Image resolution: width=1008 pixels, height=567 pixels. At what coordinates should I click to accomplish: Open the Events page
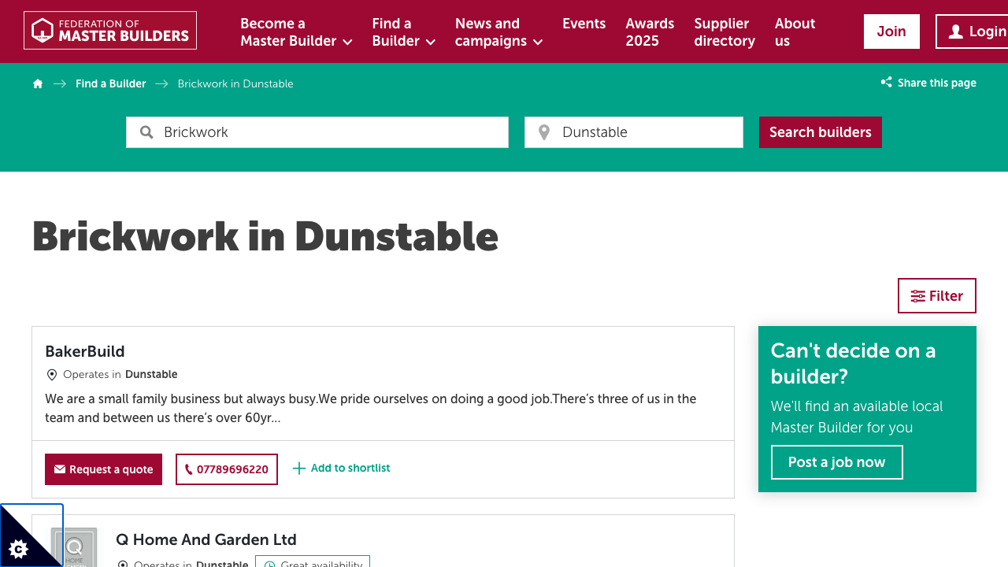coord(584,24)
